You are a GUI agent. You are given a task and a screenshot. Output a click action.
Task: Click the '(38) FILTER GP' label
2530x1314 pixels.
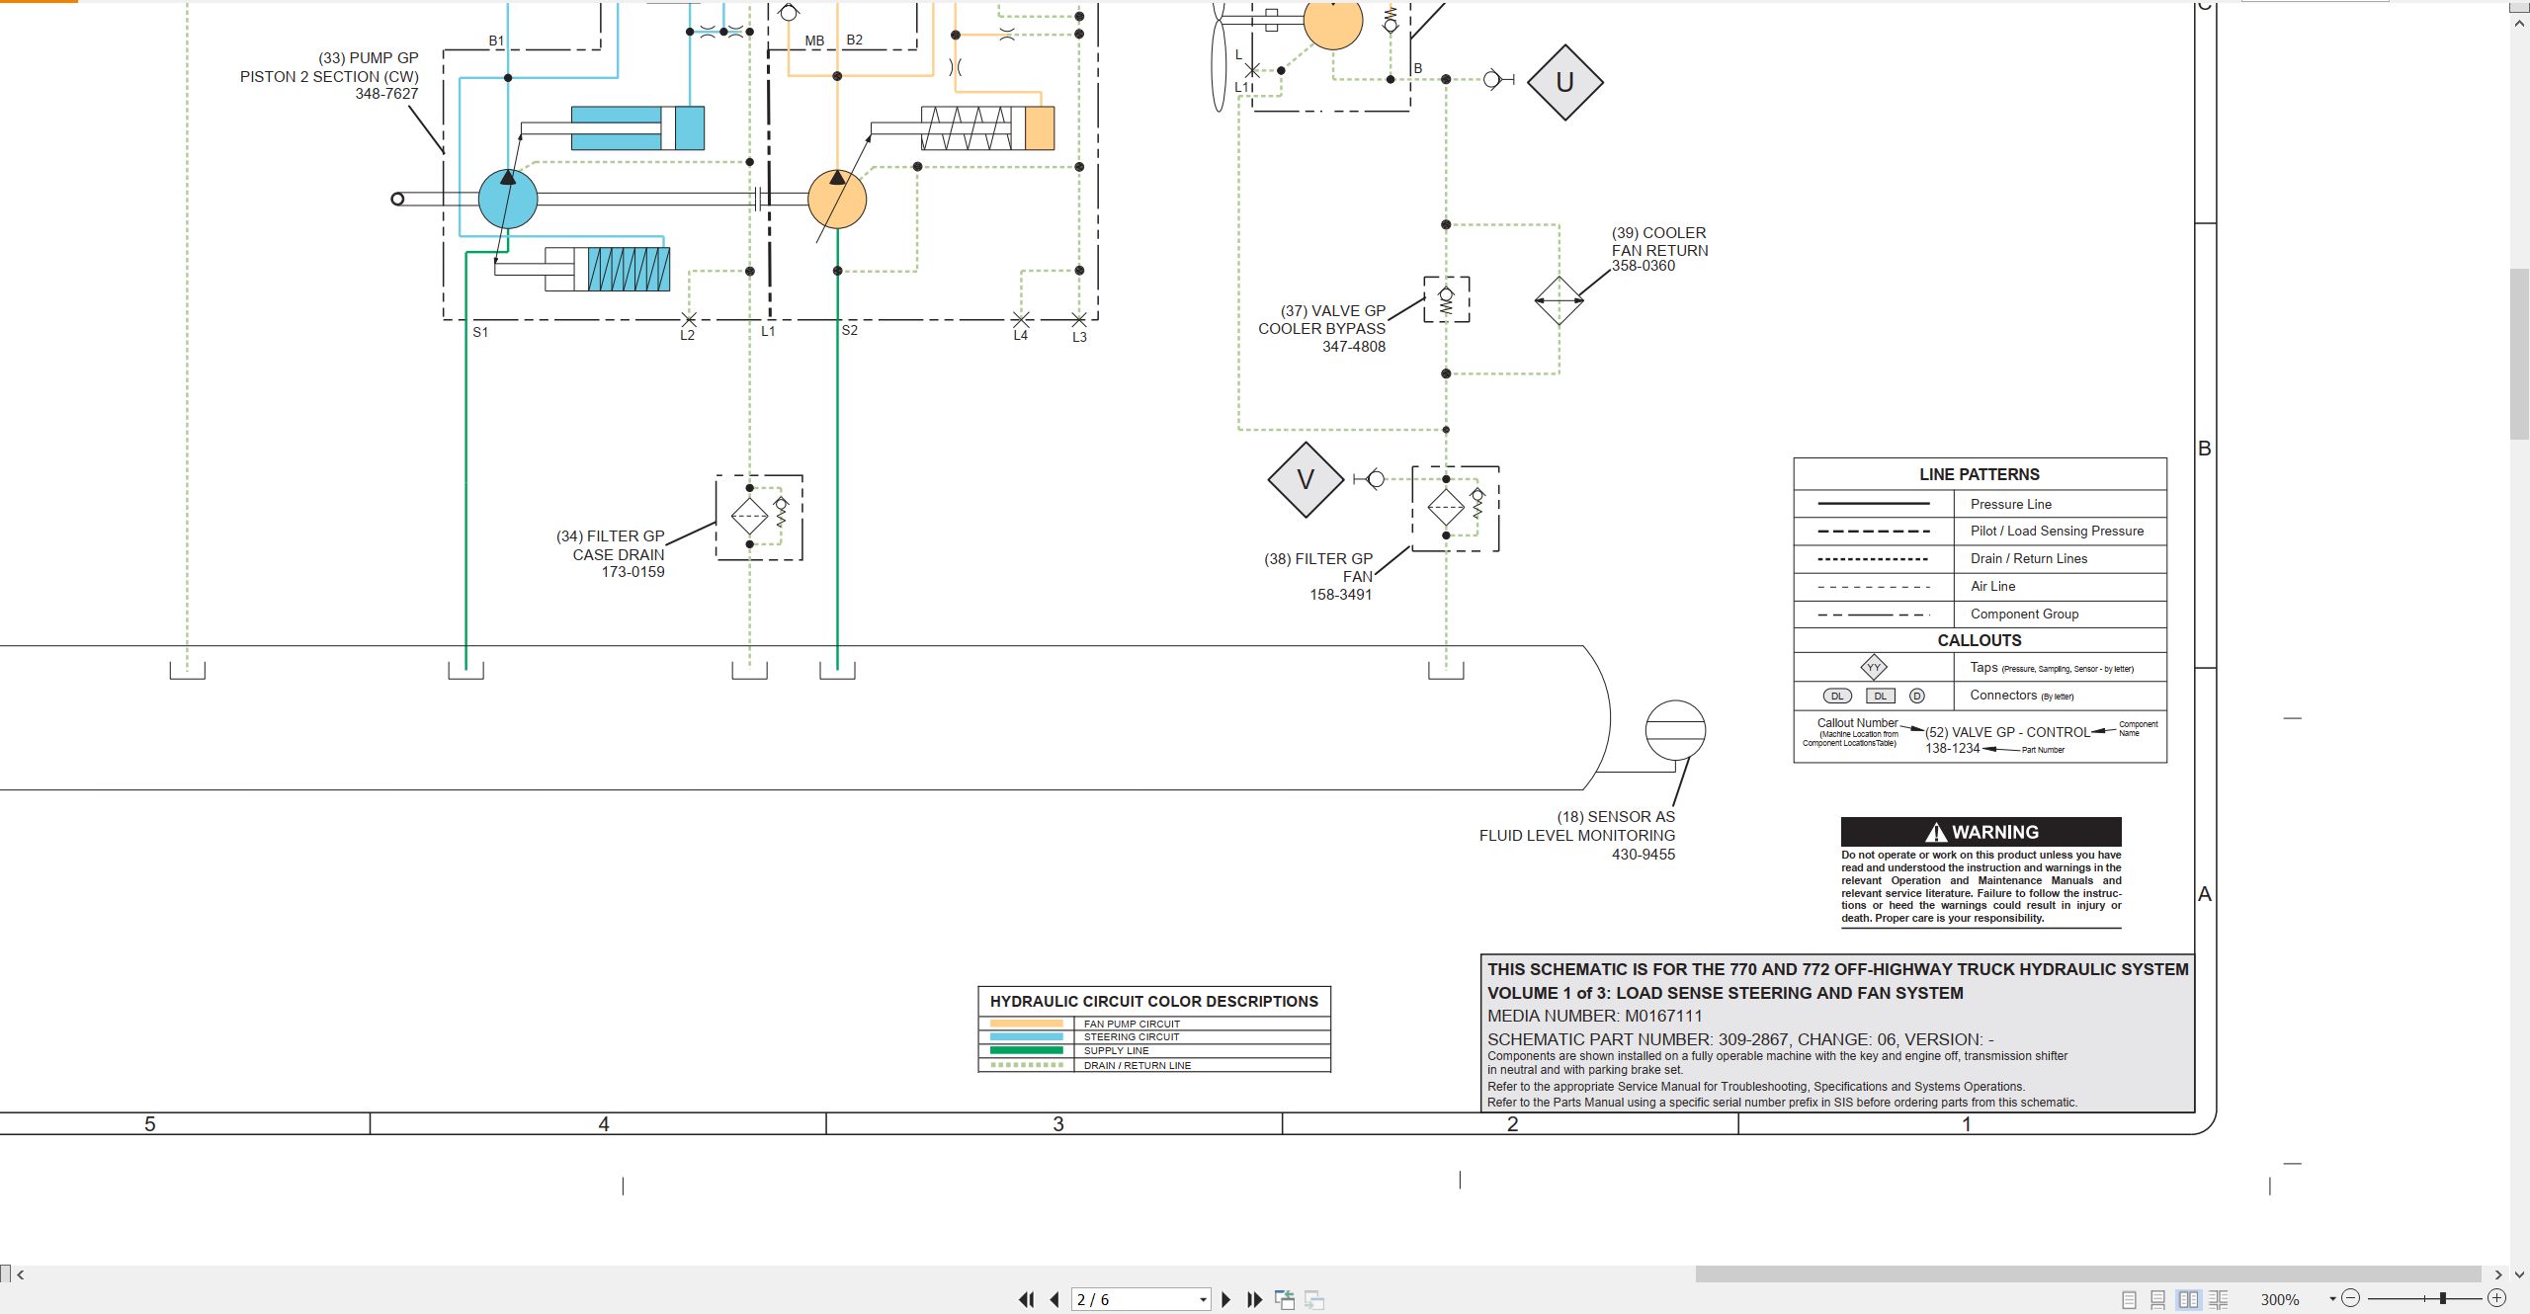pos(1318,559)
